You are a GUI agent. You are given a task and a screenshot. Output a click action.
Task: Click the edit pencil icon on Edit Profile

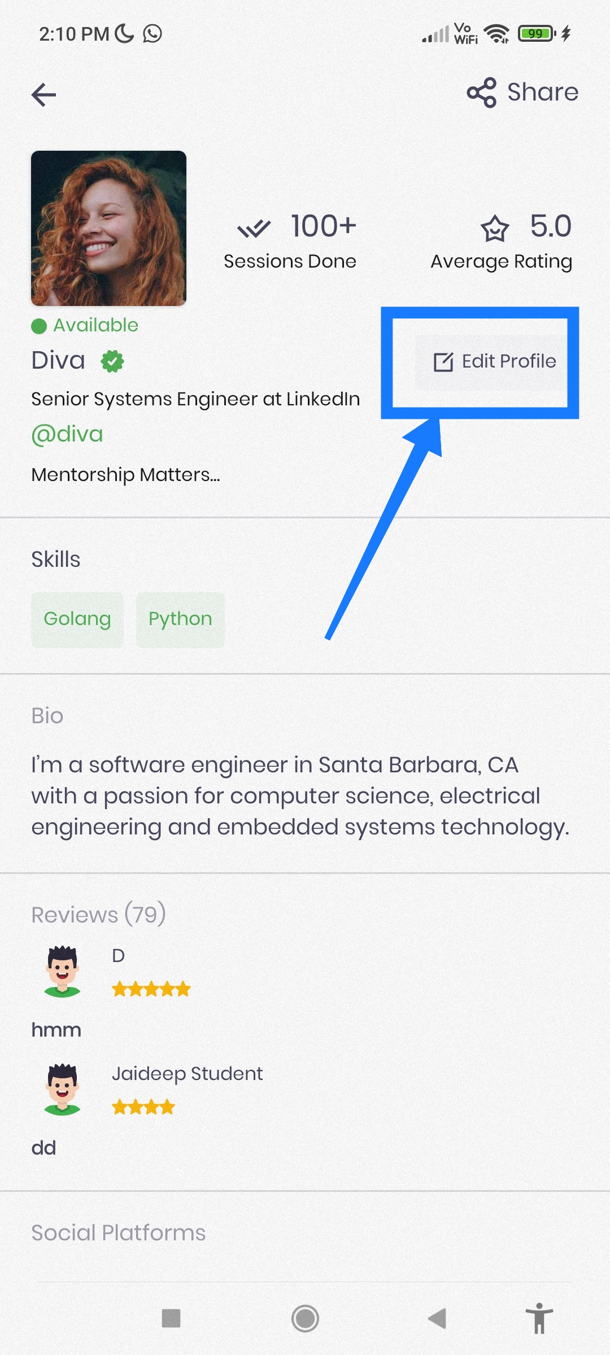[443, 361]
